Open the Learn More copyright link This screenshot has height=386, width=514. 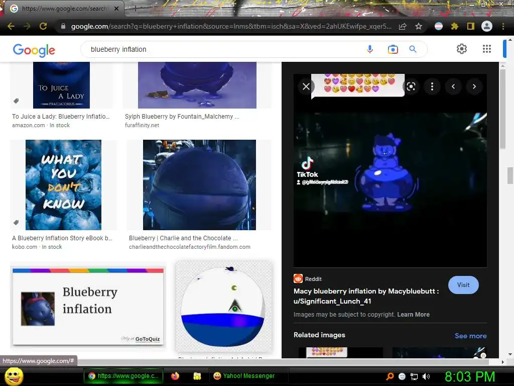(414, 315)
